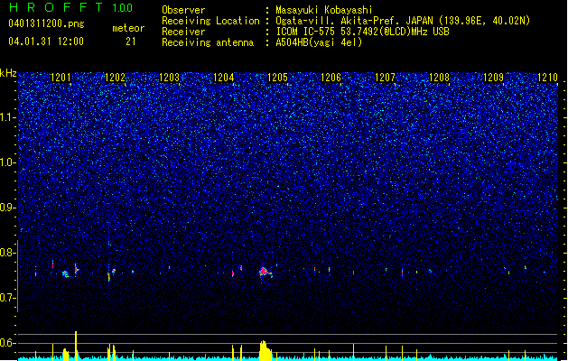Click the 1207 time marker
568x361 pixels.
[385, 78]
